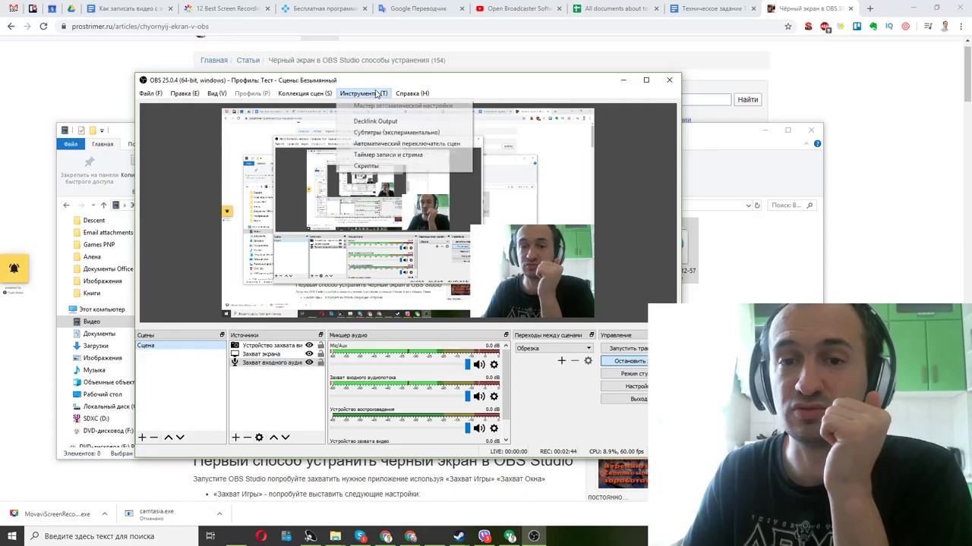
Task: Undock the Сцены panel
Action: pos(222,335)
